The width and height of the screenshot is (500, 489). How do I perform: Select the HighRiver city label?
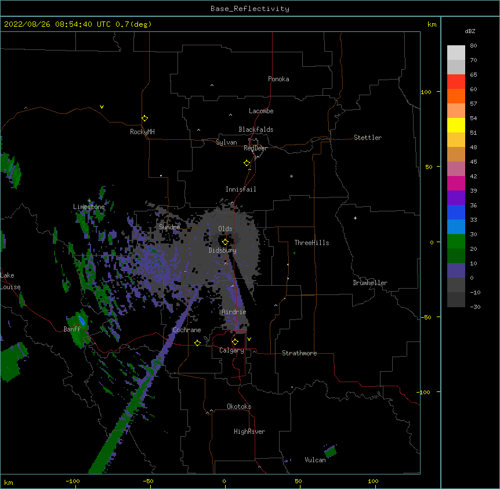click(249, 432)
